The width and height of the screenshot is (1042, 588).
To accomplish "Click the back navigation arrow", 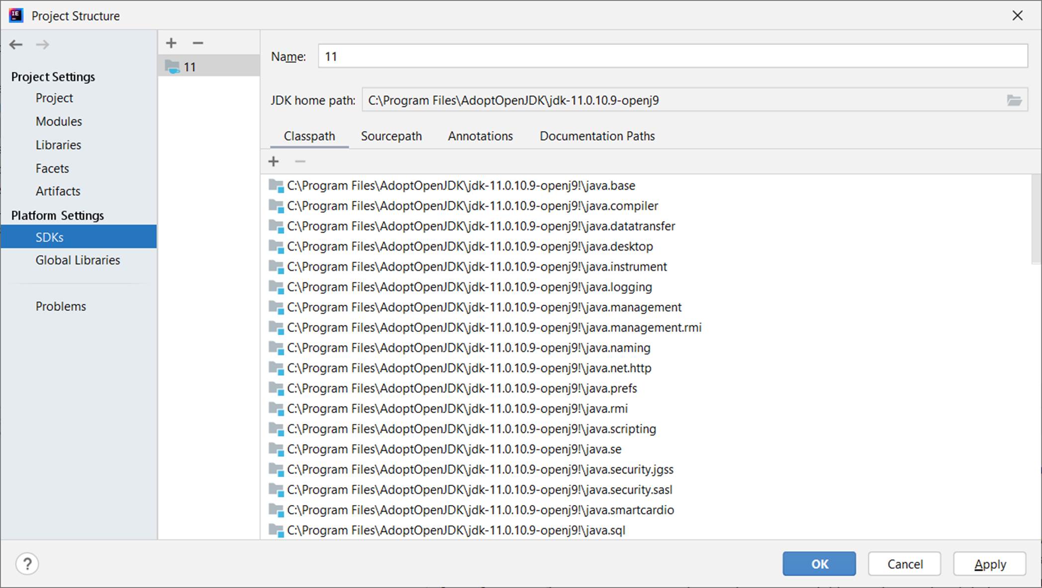I will coord(16,45).
